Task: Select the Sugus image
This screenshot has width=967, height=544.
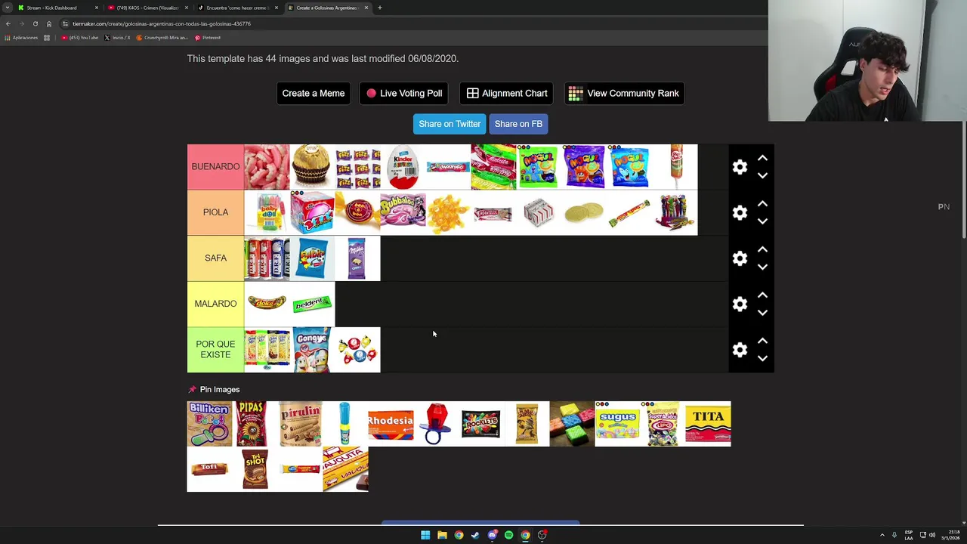Action: click(x=617, y=424)
